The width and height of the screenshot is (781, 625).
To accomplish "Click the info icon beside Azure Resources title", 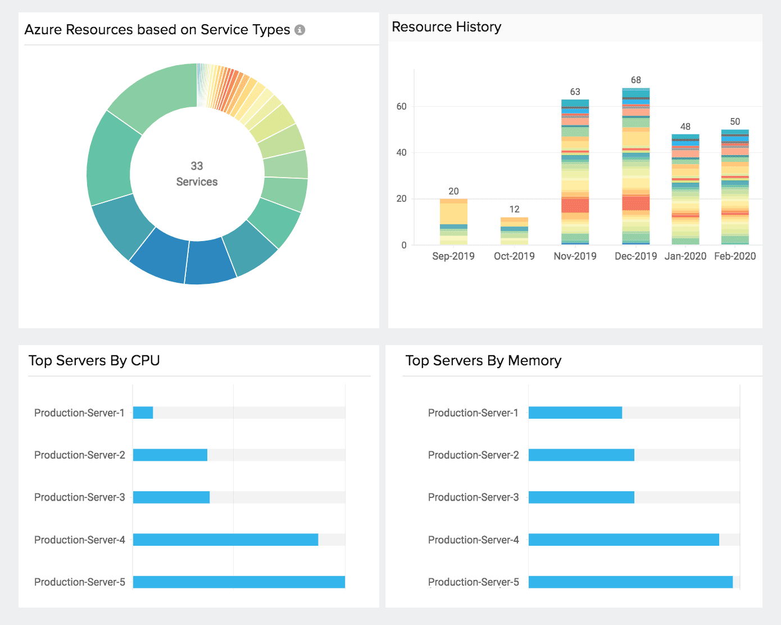I will (300, 30).
